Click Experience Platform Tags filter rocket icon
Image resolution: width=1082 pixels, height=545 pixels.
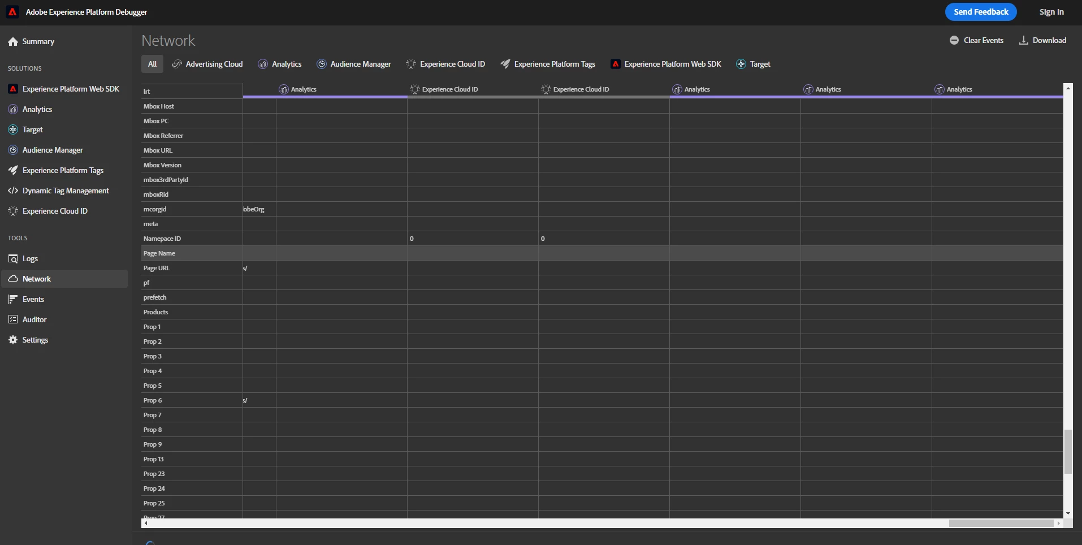[x=505, y=64]
